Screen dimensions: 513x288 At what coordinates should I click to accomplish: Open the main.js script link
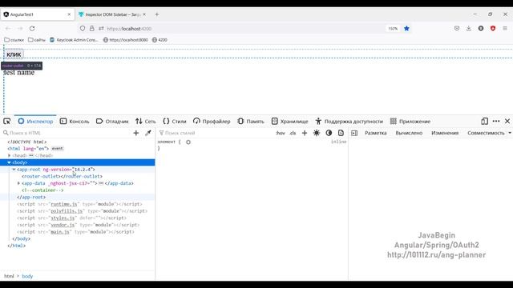60,232
